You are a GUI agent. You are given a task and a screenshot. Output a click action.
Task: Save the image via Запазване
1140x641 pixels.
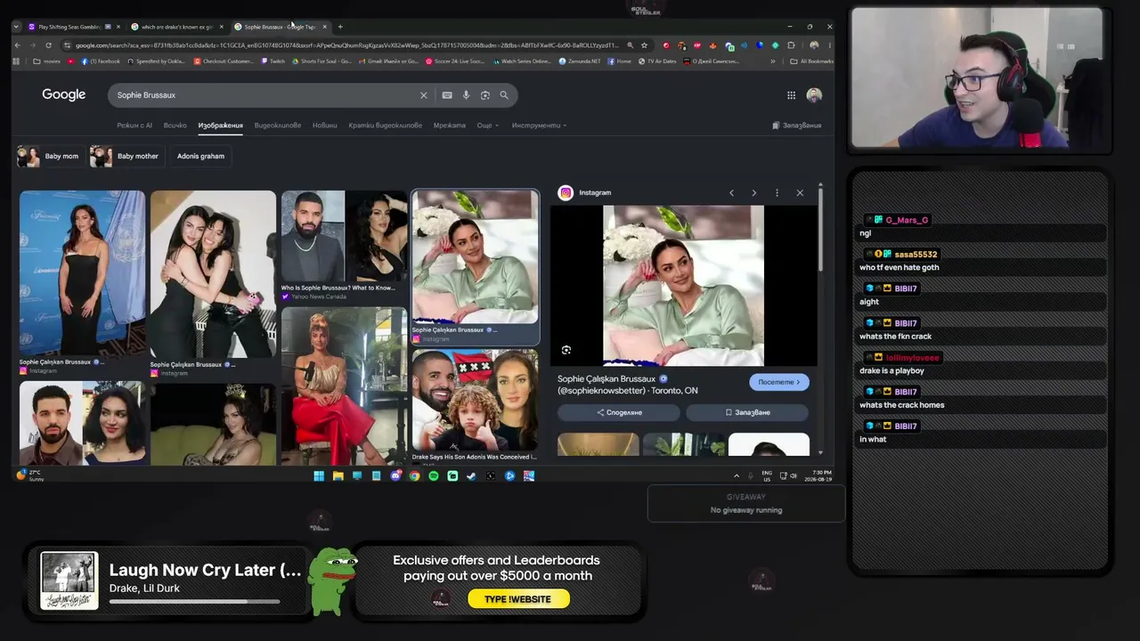pyautogui.click(x=747, y=413)
